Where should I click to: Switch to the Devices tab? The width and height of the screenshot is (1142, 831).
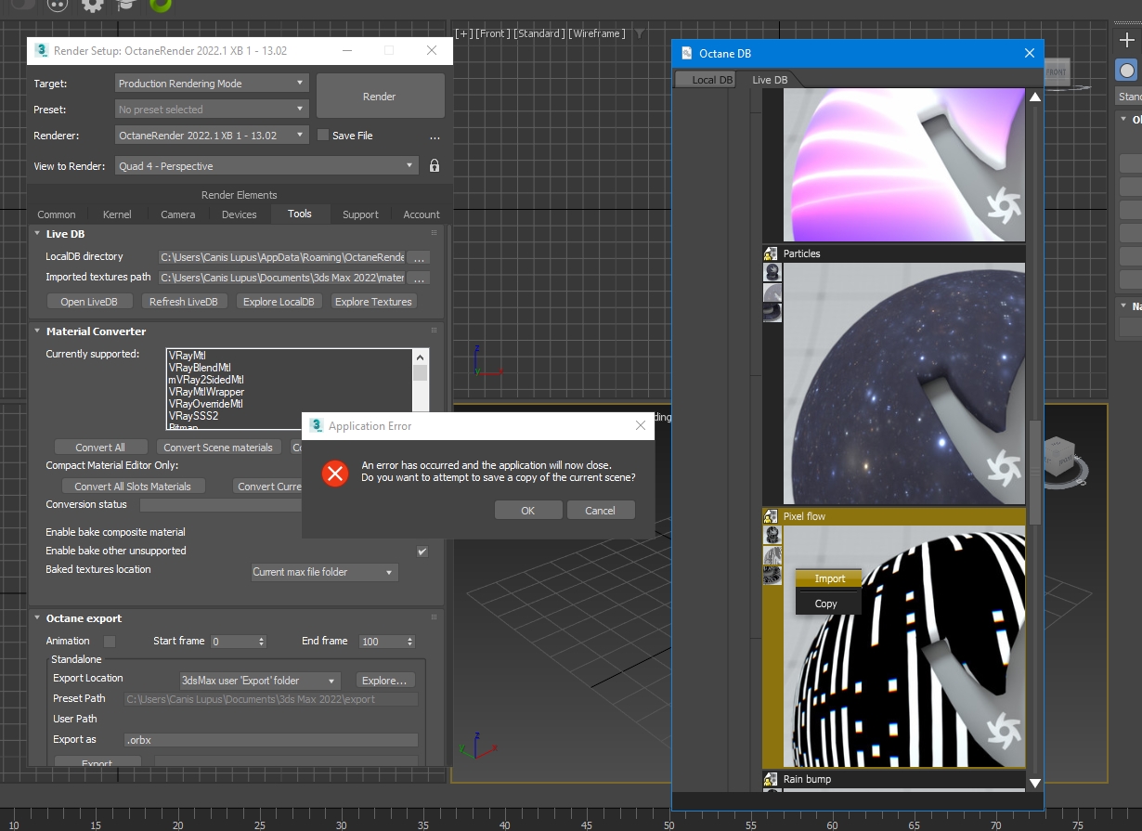[x=240, y=214]
